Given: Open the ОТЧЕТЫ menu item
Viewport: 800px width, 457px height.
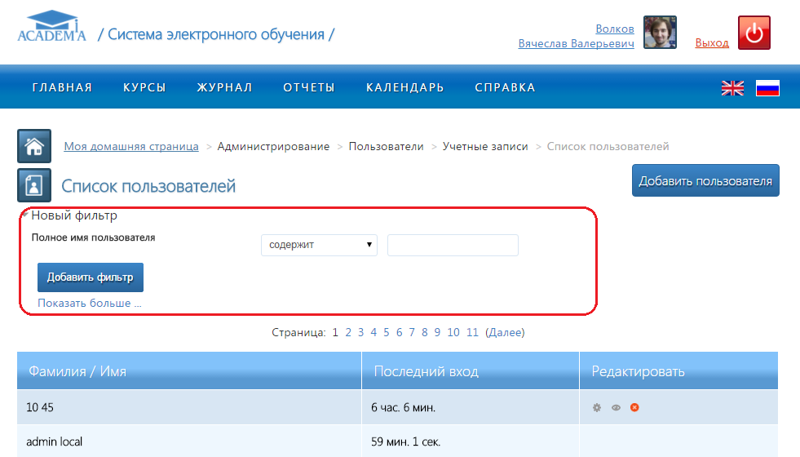Looking at the screenshot, I should pyautogui.click(x=309, y=87).
